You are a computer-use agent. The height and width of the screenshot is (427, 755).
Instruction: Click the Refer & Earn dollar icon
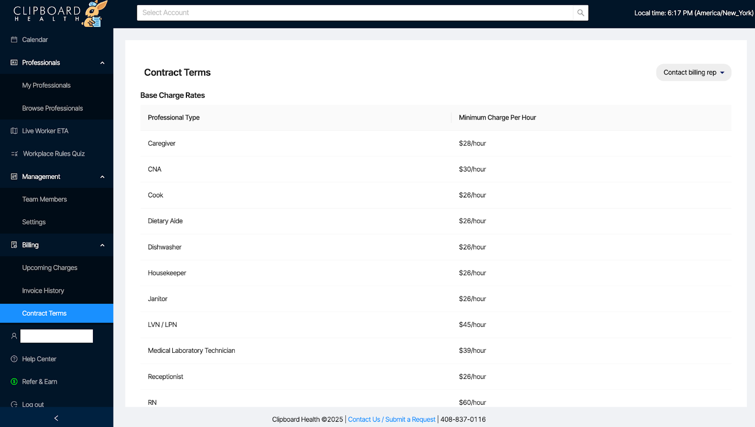coord(14,382)
